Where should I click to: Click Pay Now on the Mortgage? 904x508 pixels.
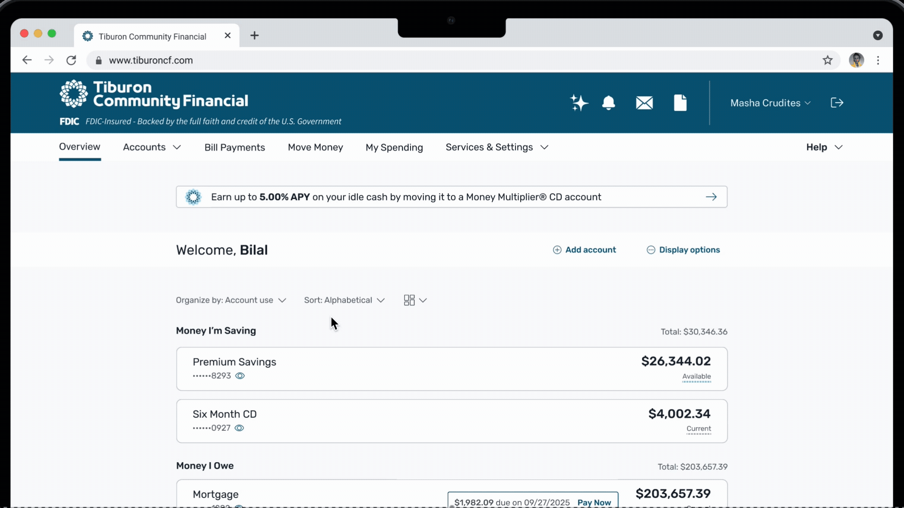[x=594, y=502]
